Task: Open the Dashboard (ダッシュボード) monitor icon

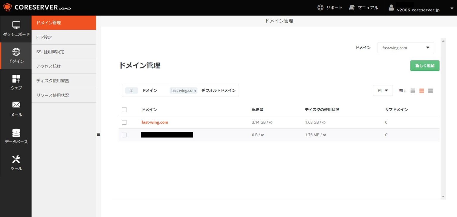Action: (16, 25)
